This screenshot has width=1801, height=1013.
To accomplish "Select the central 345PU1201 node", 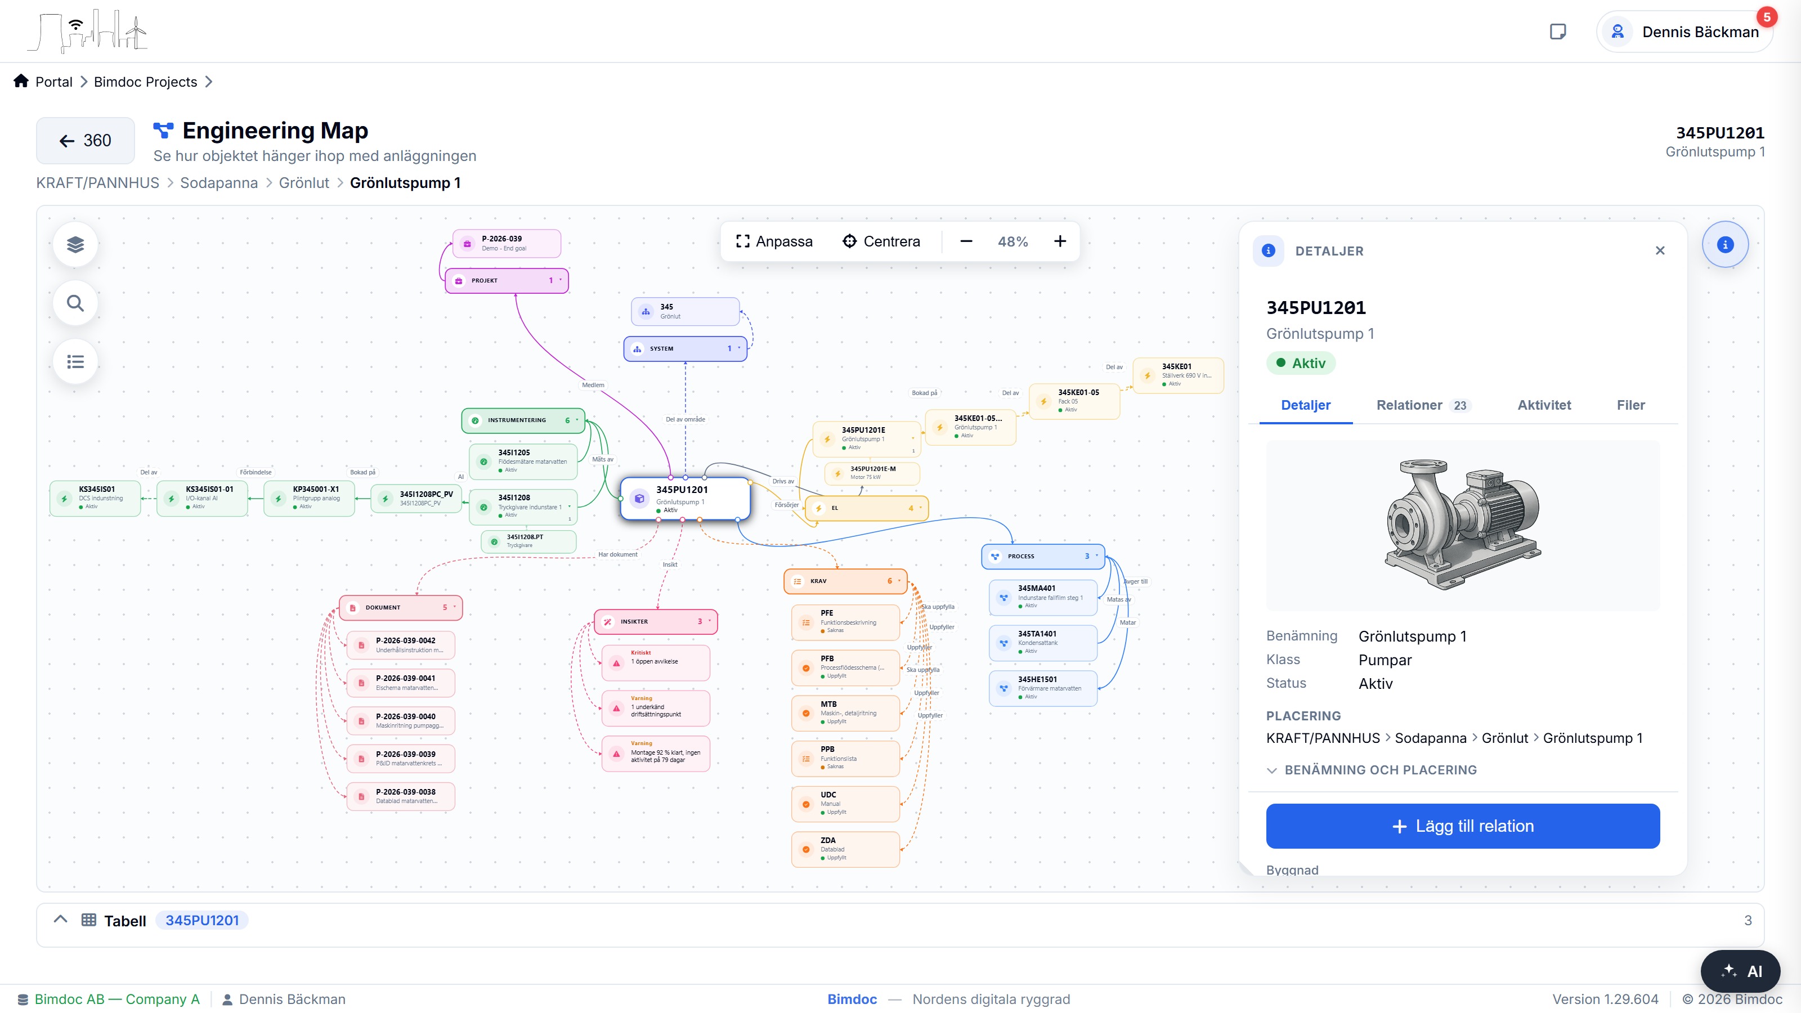I will [x=685, y=499].
